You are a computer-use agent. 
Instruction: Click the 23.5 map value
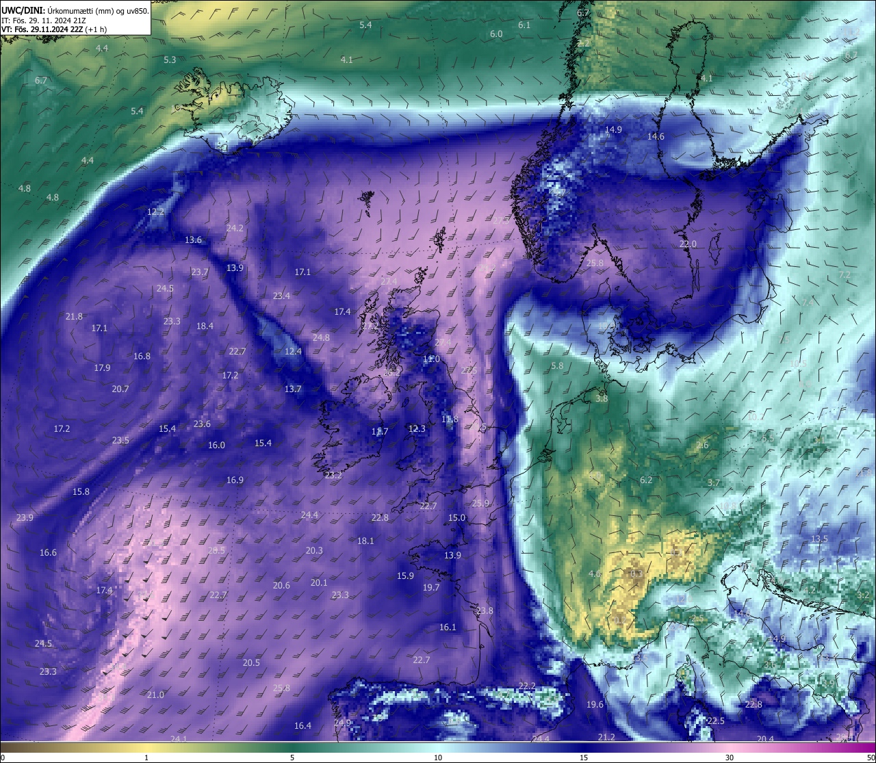[x=120, y=441]
